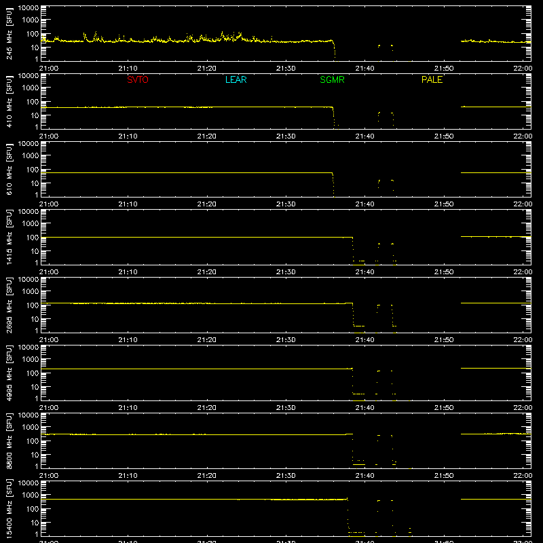Click the 21:30 time label under the 1415 MHz plot
Screen dimensions: 543x543
click(x=286, y=272)
